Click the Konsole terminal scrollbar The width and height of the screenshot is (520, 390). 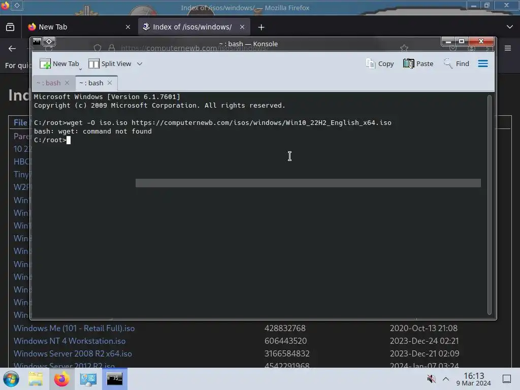click(489, 205)
